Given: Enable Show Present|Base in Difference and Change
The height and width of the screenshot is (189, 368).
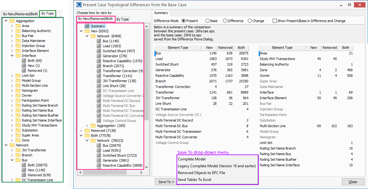Looking at the screenshot, I should pyautogui.click(x=275, y=21).
